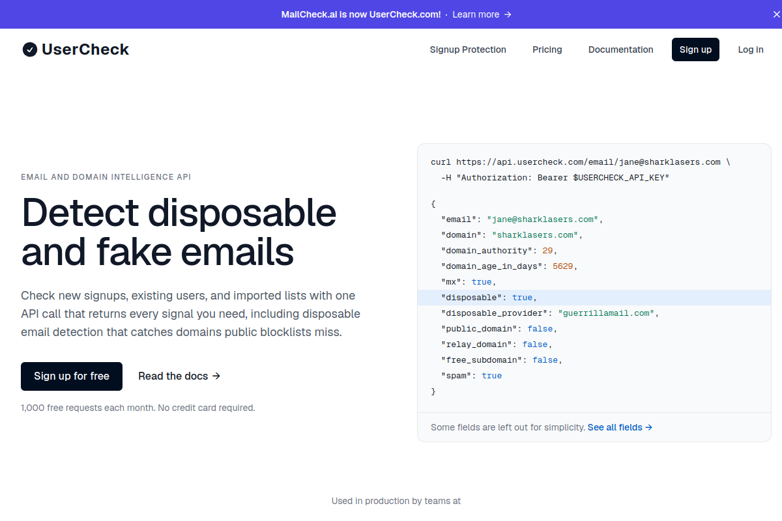The image size is (782, 521).
Task: Click the UserCheck brand name text
Action: coord(85,49)
